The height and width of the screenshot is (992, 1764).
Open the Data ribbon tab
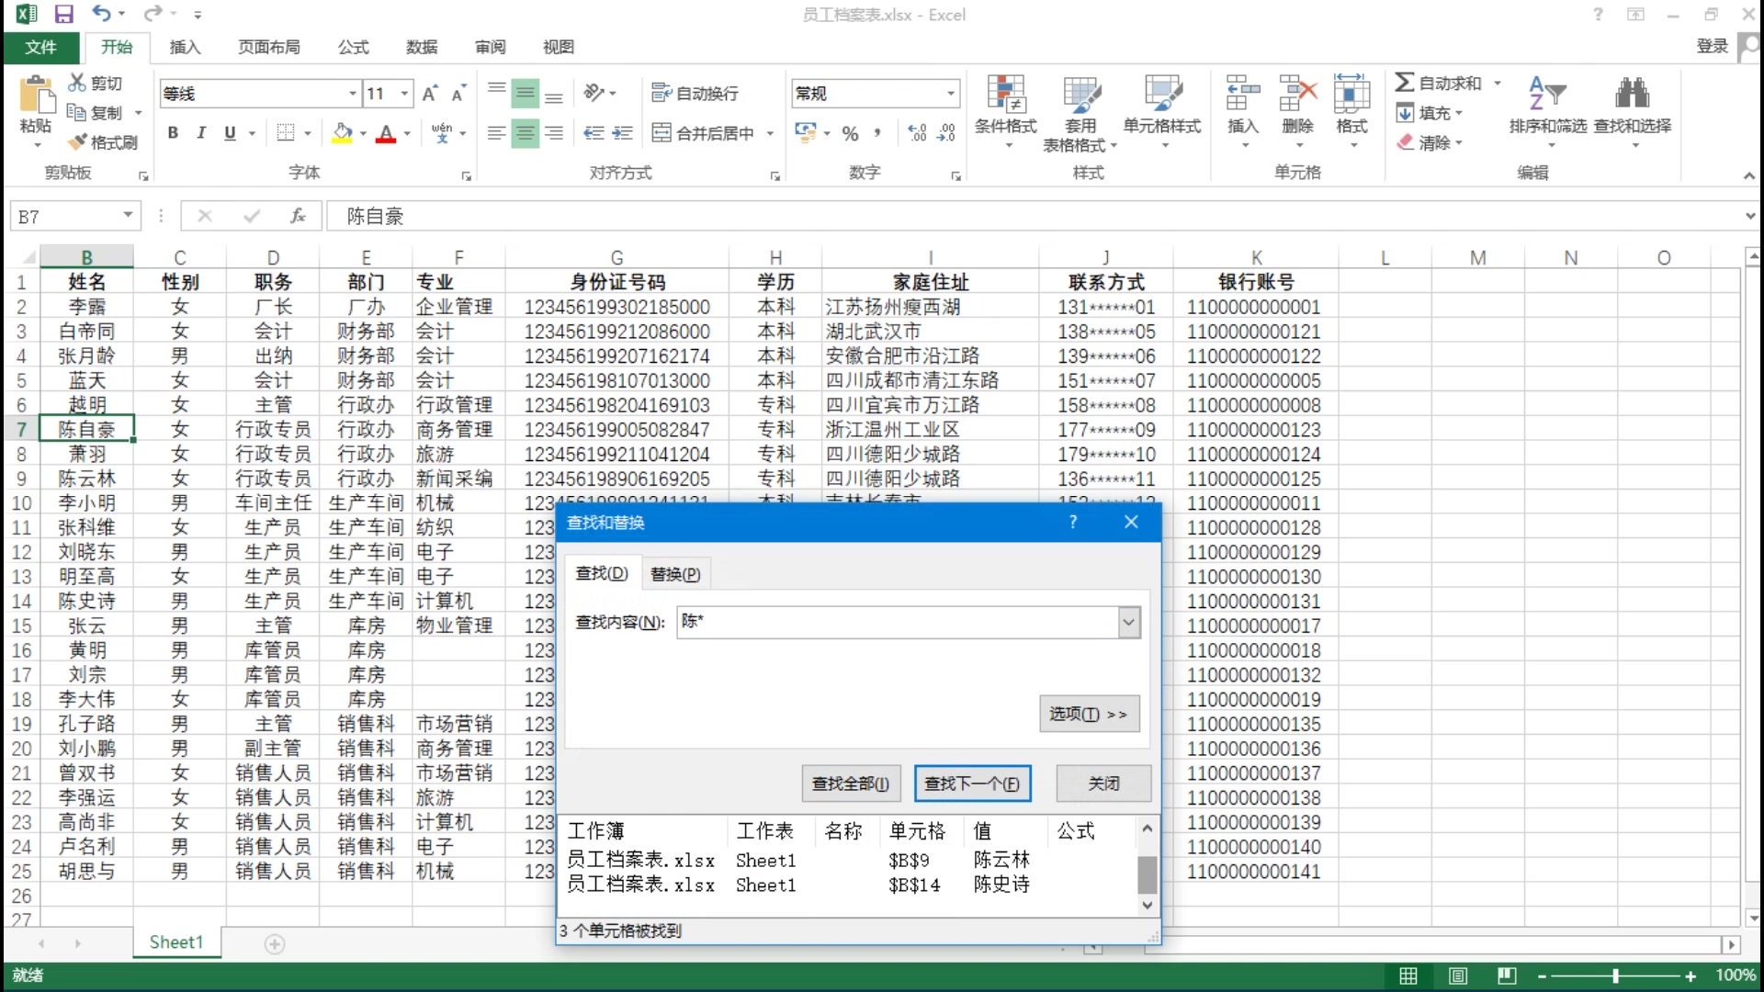click(422, 47)
